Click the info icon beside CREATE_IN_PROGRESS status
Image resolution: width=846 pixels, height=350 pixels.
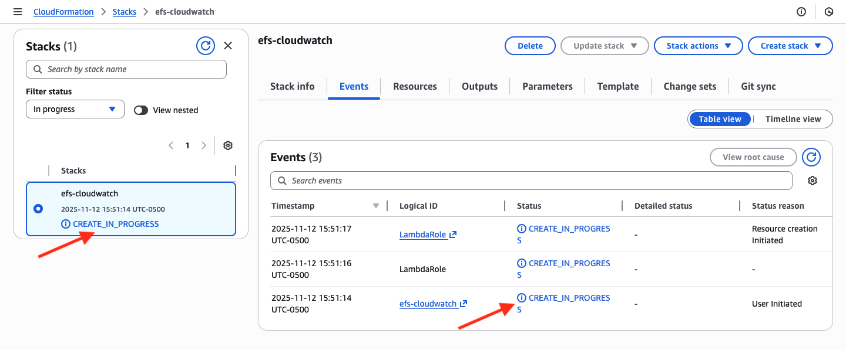521,297
